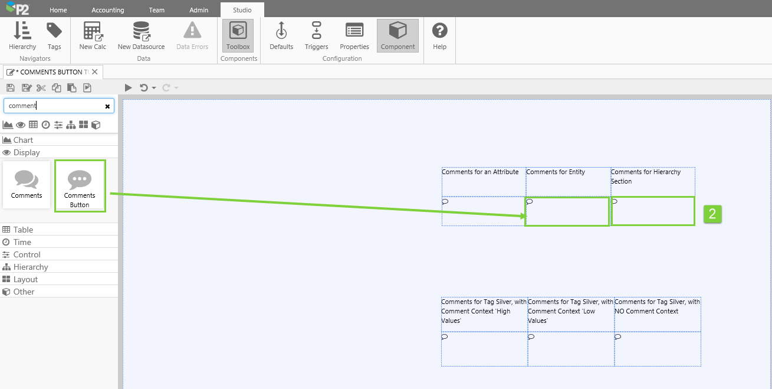Click the scissors Cut icon
The width and height of the screenshot is (772, 389).
click(41, 88)
